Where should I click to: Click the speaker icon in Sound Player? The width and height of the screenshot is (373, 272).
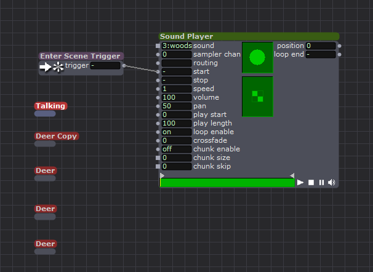(332, 183)
